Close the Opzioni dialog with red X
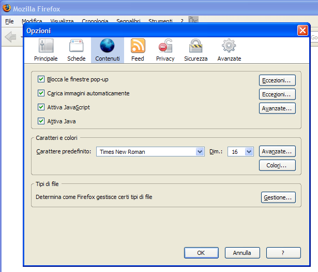 (302, 31)
